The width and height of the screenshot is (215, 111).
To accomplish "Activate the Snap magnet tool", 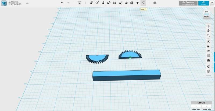I will point(143,3).
